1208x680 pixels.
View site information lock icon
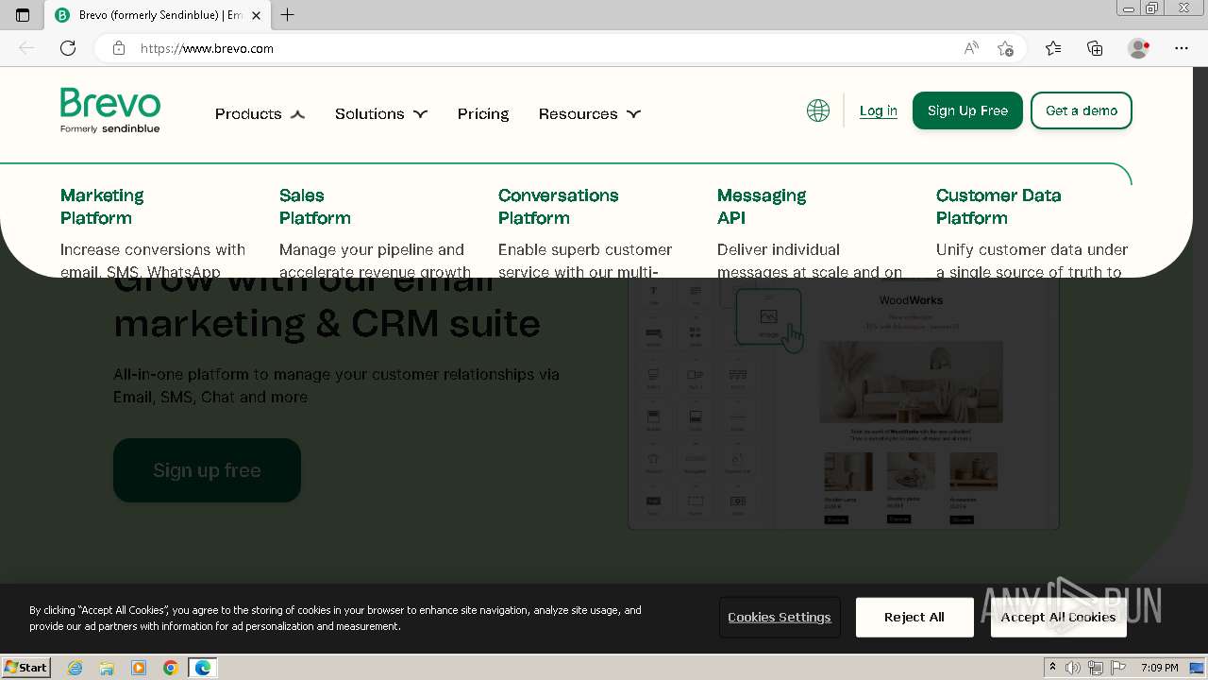click(119, 48)
